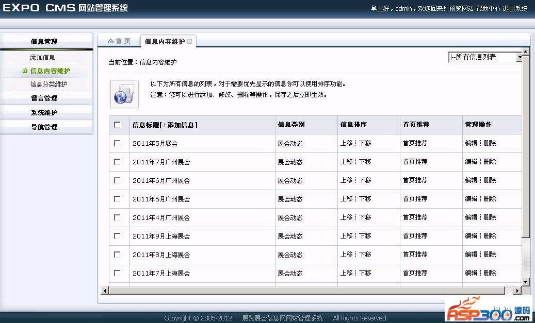The width and height of the screenshot is (535, 323).
Task: Click 删除 for 2011年5月展会
Action: point(490,143)
